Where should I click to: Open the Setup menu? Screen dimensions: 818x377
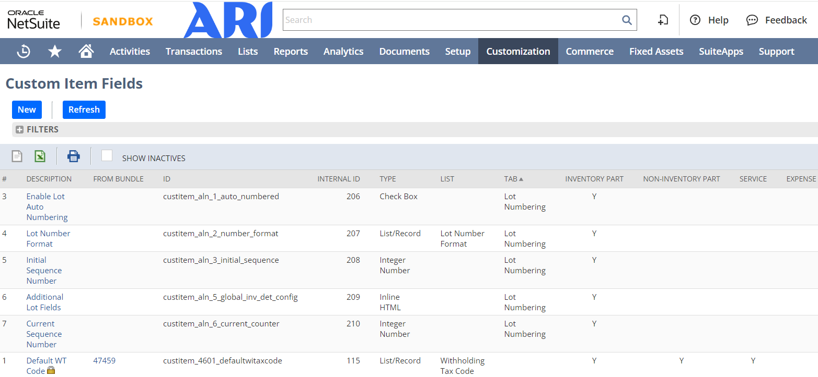coord(458,51)
